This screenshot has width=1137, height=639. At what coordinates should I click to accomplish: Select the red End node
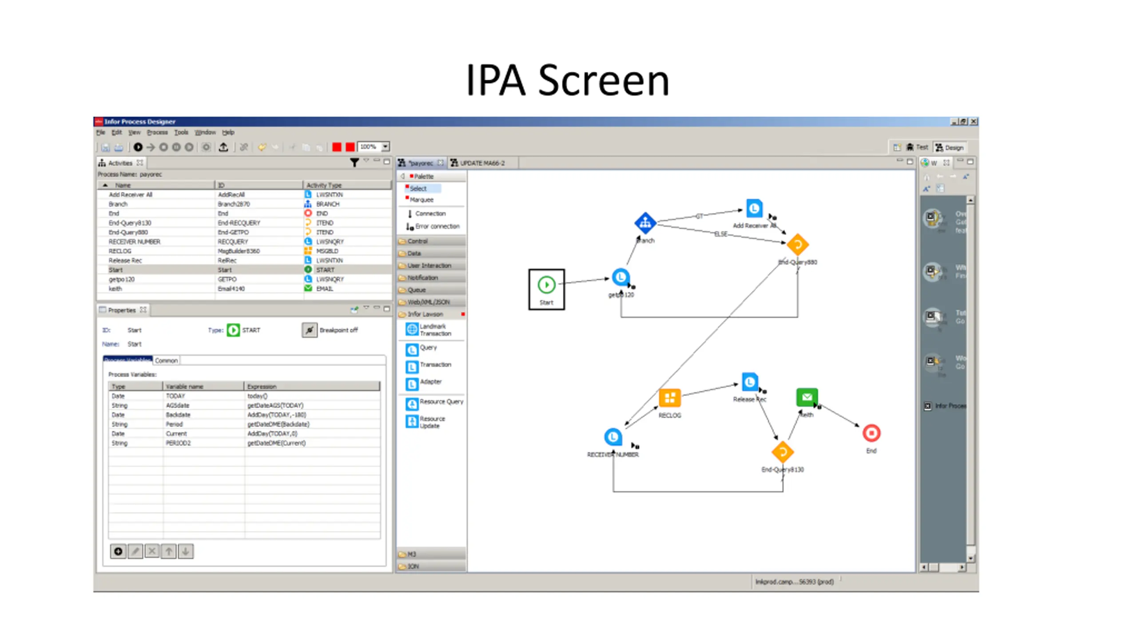871,433
